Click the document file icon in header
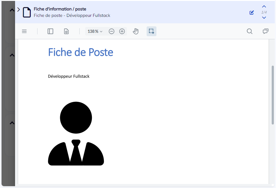Viewport: 276px width, 188px height. coord(27,12)
